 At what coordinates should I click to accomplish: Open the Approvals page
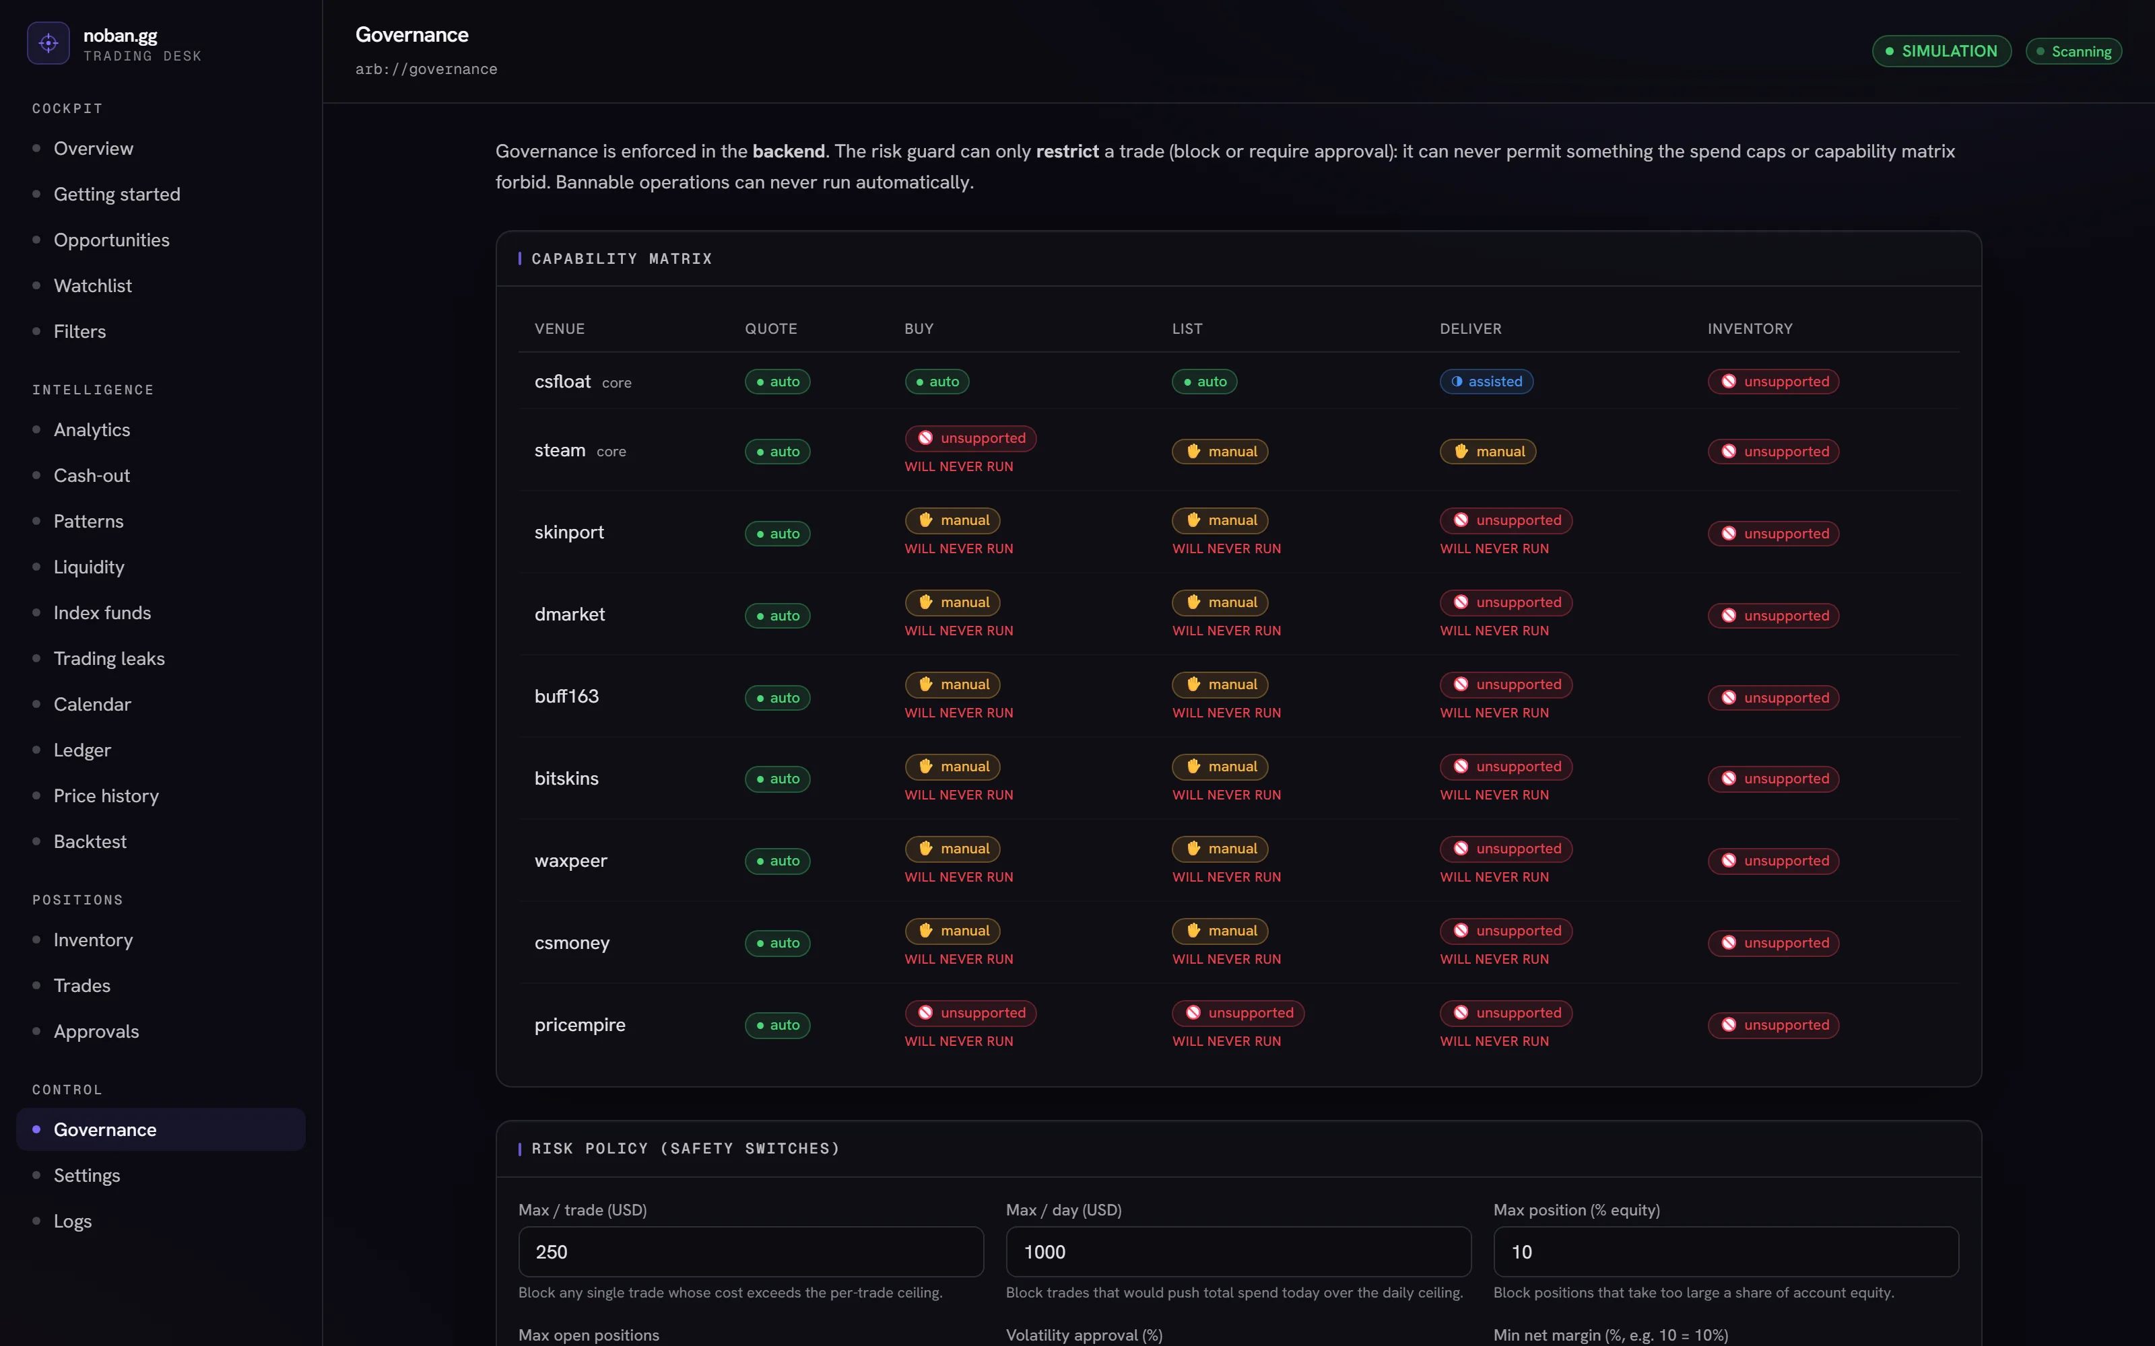click(96, 1032)
